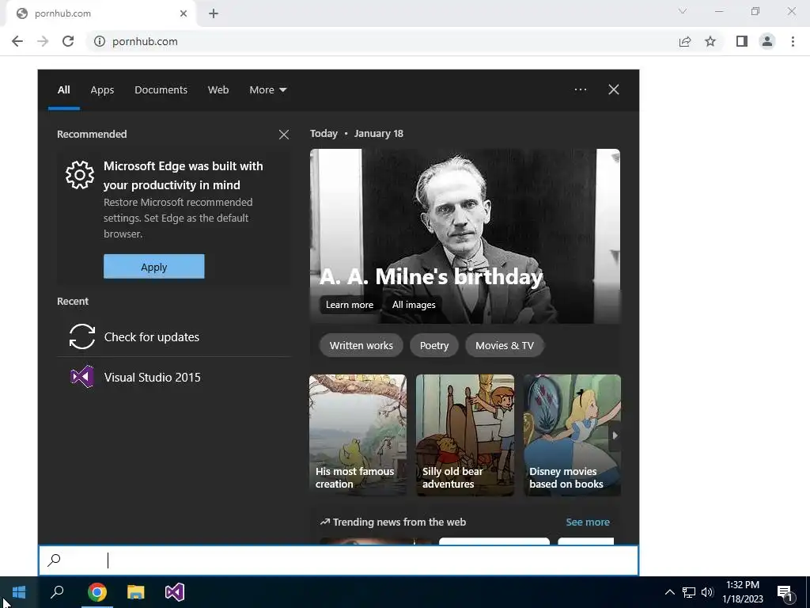Open a new Chrome tab with plus

pos(214,13)
